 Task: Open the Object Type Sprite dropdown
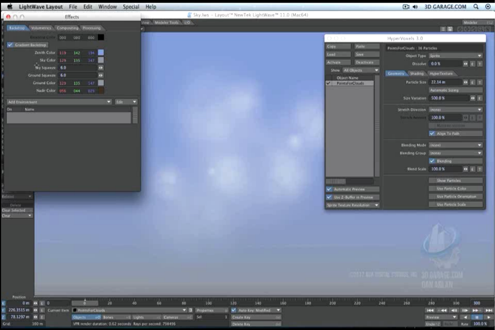(455, 56)
